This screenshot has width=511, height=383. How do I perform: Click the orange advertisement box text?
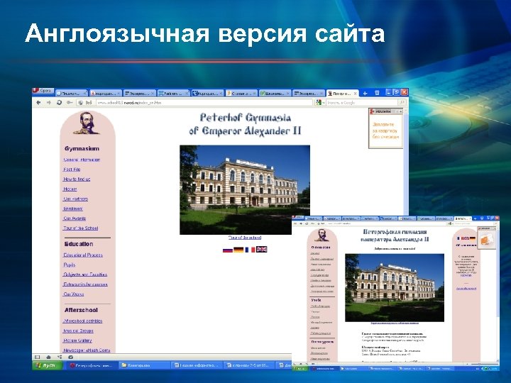pyautogui.click(x=386, y=131)
